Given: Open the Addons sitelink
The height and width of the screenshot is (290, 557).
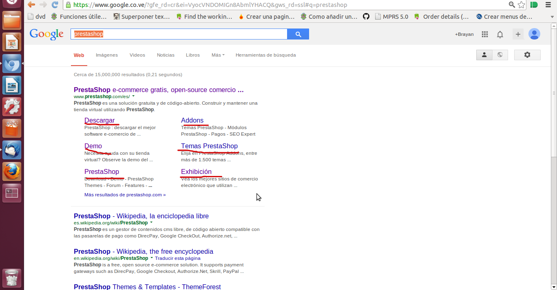Looking at the screenshot, I should point(192,120).
